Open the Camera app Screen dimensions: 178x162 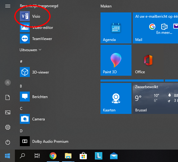click(x=32, y=119)
